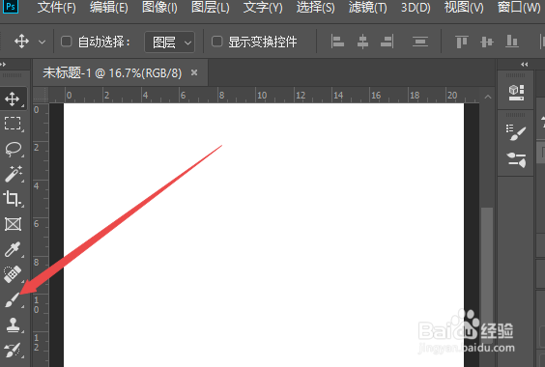Click the distribute vertically icon
Viewport: 545px width, 367px height.
(x=420, y=42)
